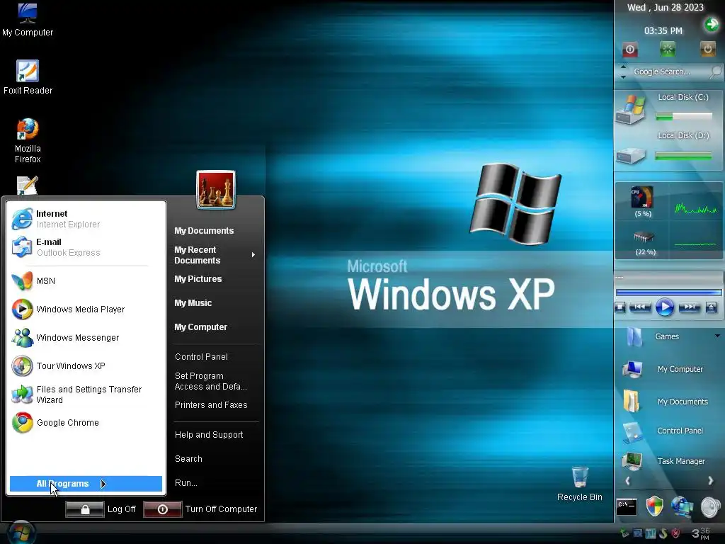Click the CPU usage meter gadget
The image size is (725, 544).
(x=642, y=198)
